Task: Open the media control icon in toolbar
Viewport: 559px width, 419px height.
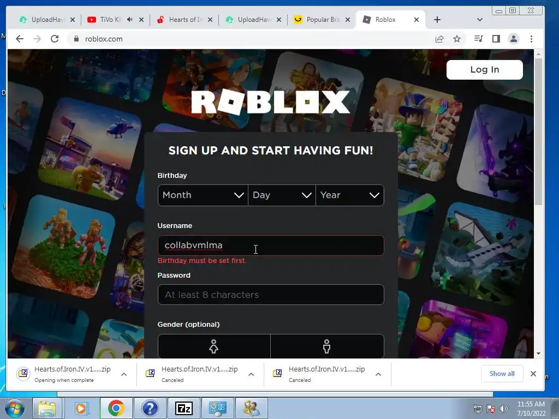Action: [478, 39]
